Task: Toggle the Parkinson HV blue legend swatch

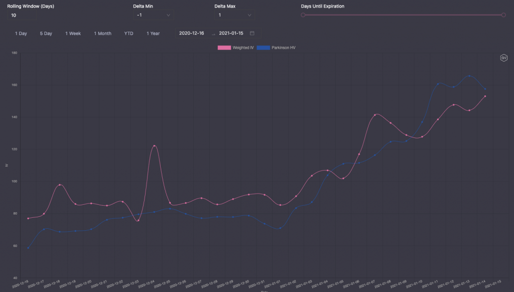Action: (x=263, y=48)
